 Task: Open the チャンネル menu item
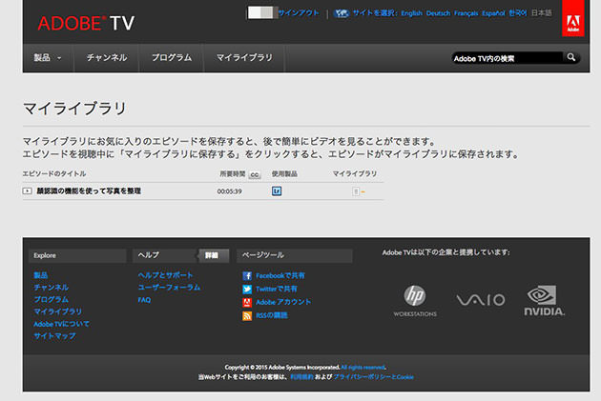tap(107, 58)
